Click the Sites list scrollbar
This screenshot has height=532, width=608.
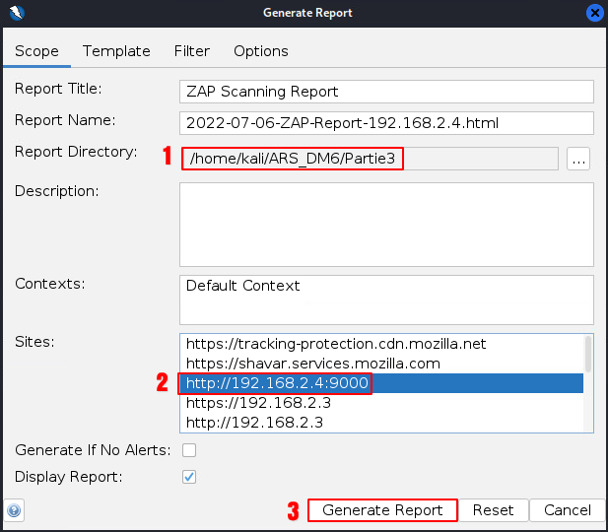pos(588,355)
